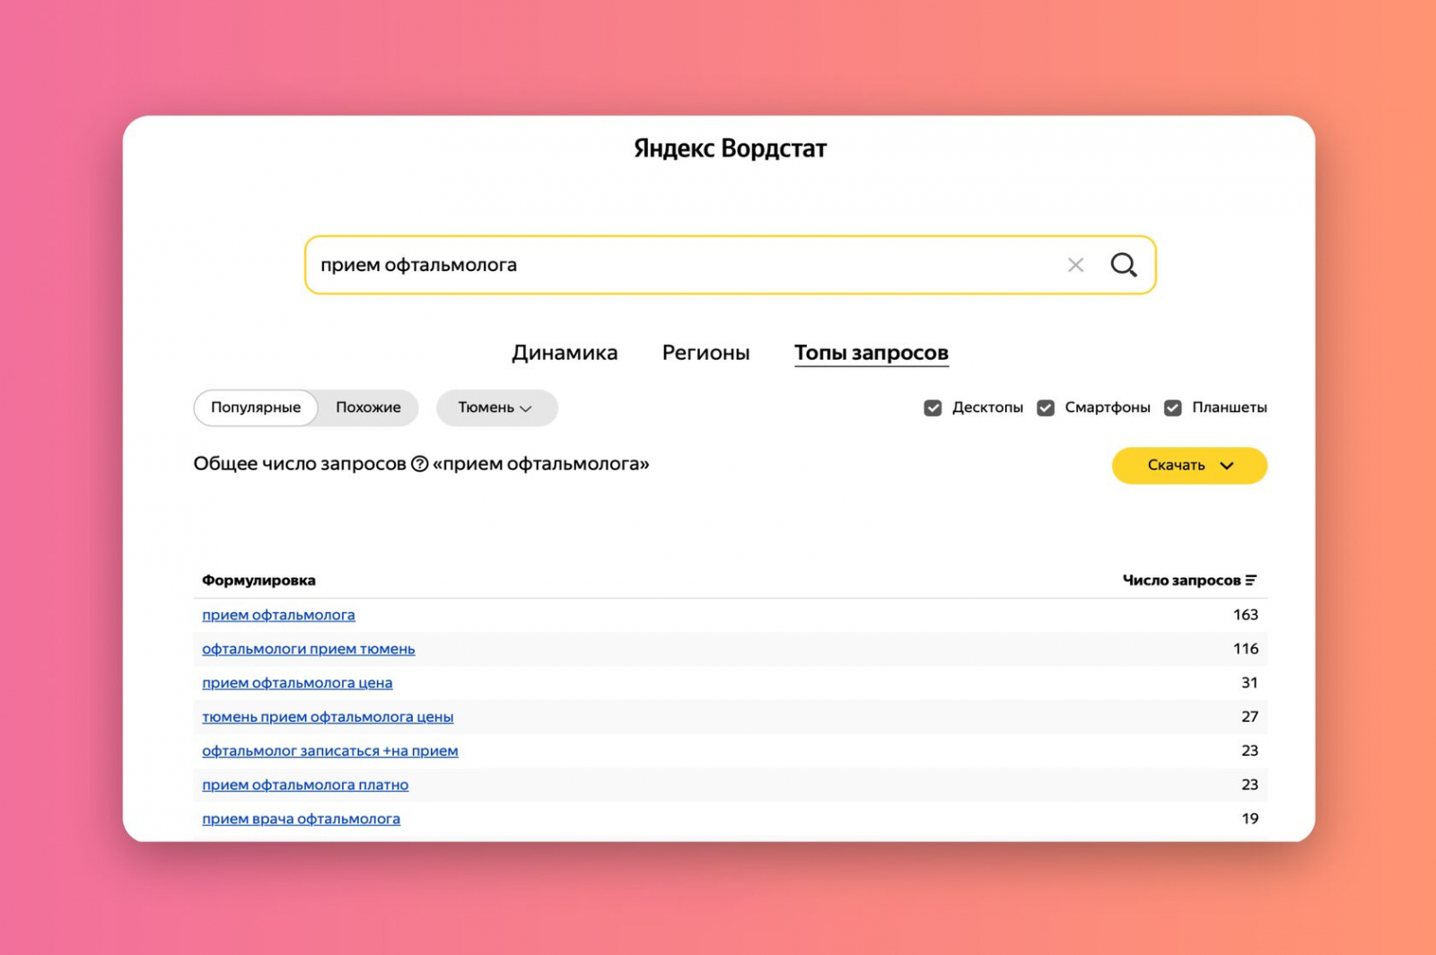Uncheck the Планшеты checkbox
1436x955 pixels.
1173,407
